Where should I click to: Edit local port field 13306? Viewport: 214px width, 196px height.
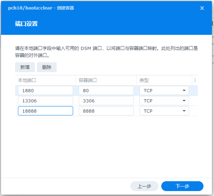point(45,101)
